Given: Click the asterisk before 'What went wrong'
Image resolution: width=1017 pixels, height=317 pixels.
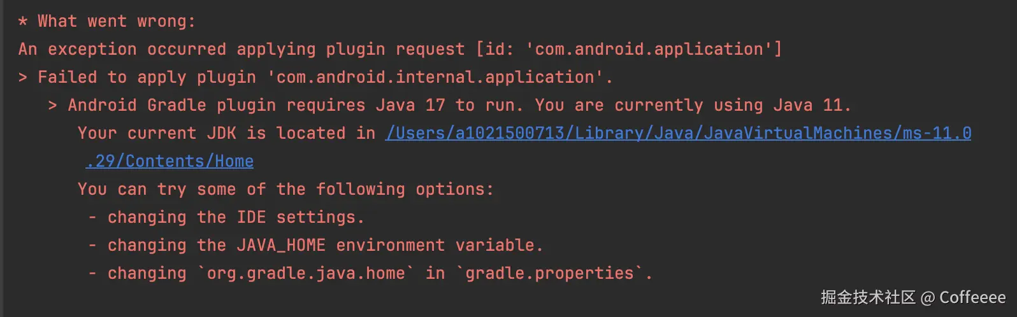Looking at the screenshot, I should [23, 22].
